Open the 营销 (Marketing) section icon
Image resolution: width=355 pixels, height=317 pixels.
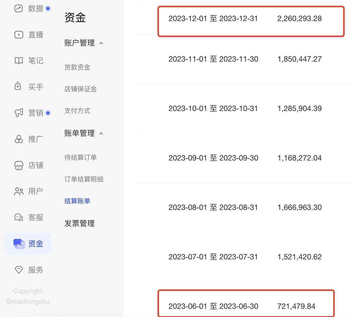18,113
